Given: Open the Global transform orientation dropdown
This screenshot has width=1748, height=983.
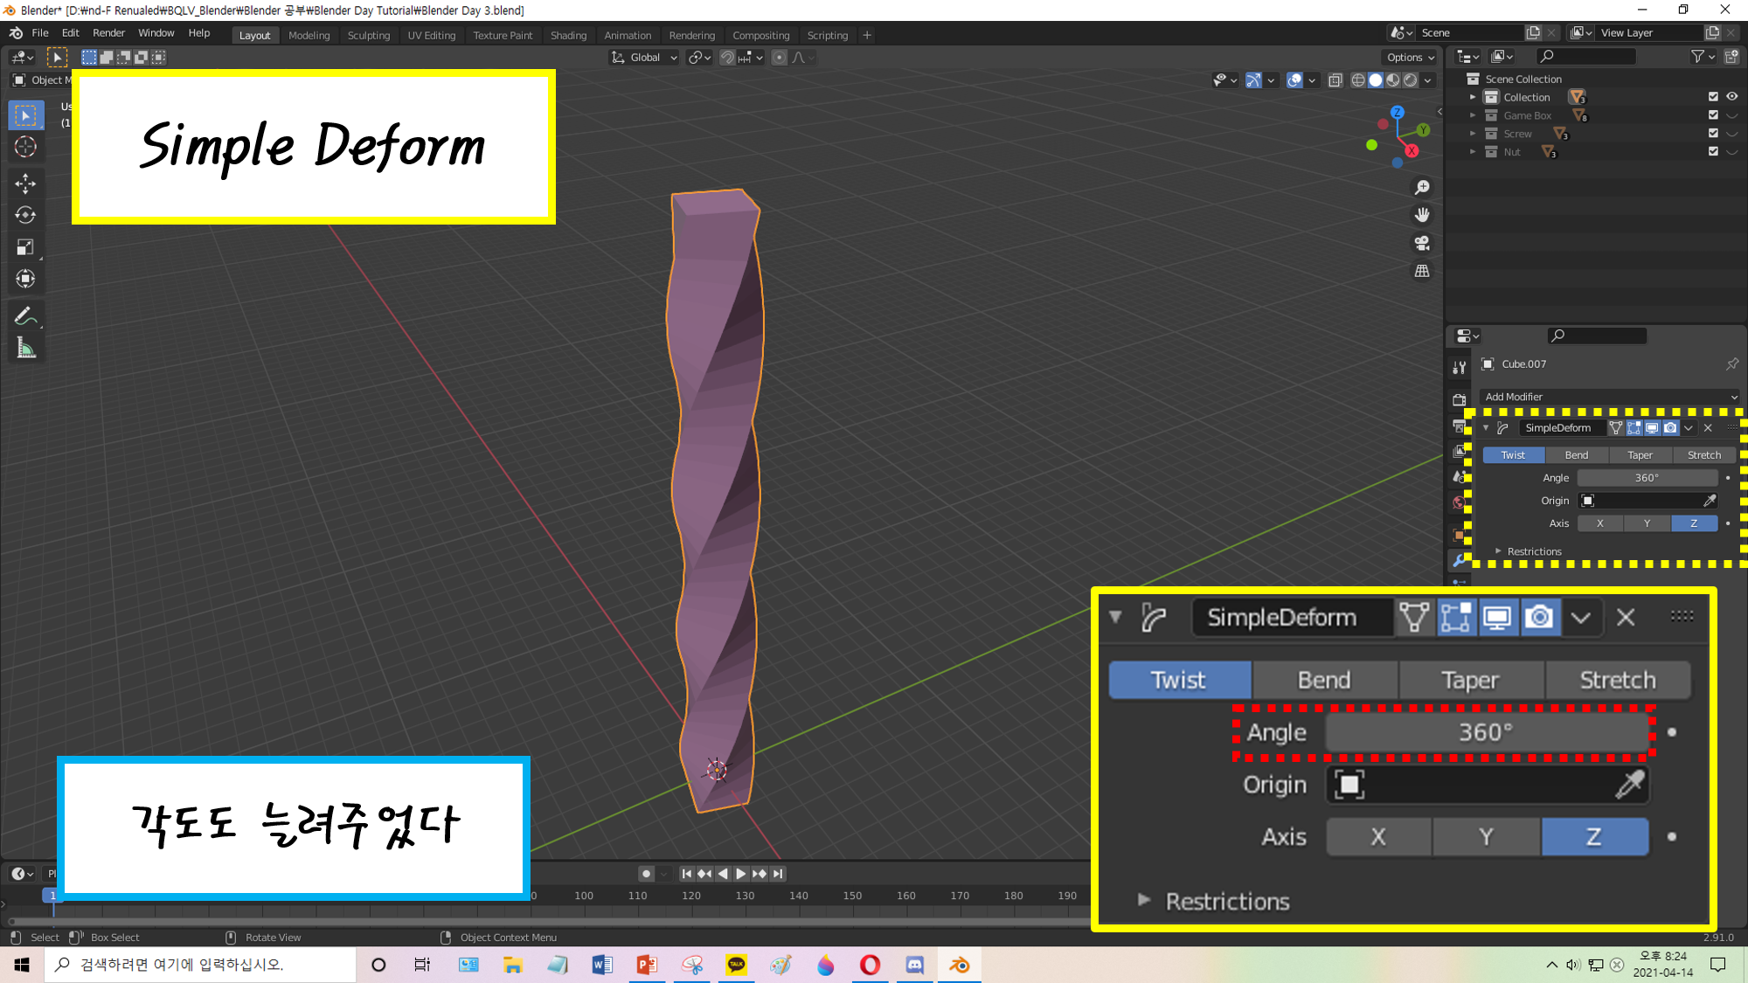Looking at the screenshot, I should tap(645, 58).
